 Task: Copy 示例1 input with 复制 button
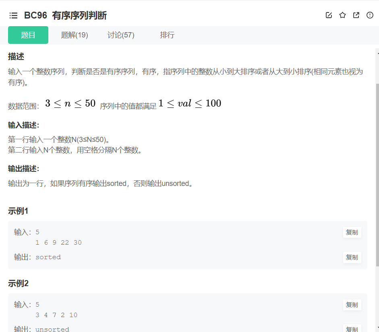(352, 232)
